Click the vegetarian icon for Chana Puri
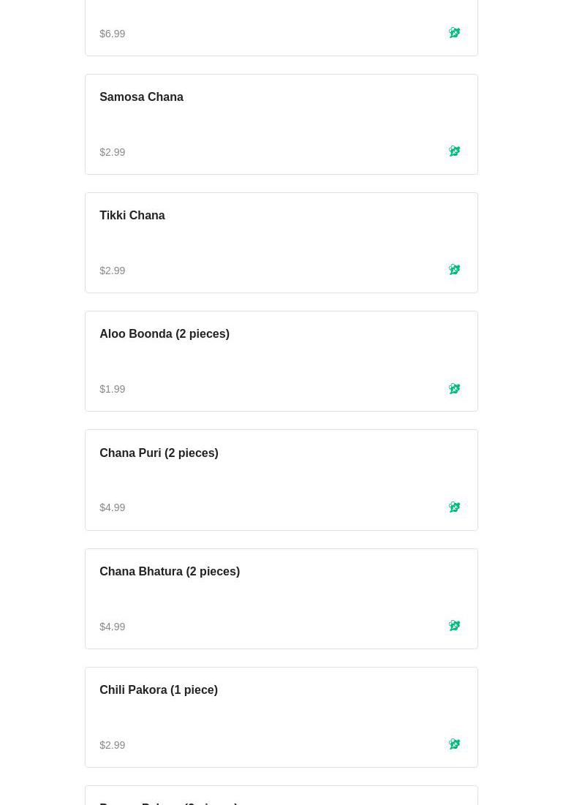The image size is (563, 805). (454, 507)
